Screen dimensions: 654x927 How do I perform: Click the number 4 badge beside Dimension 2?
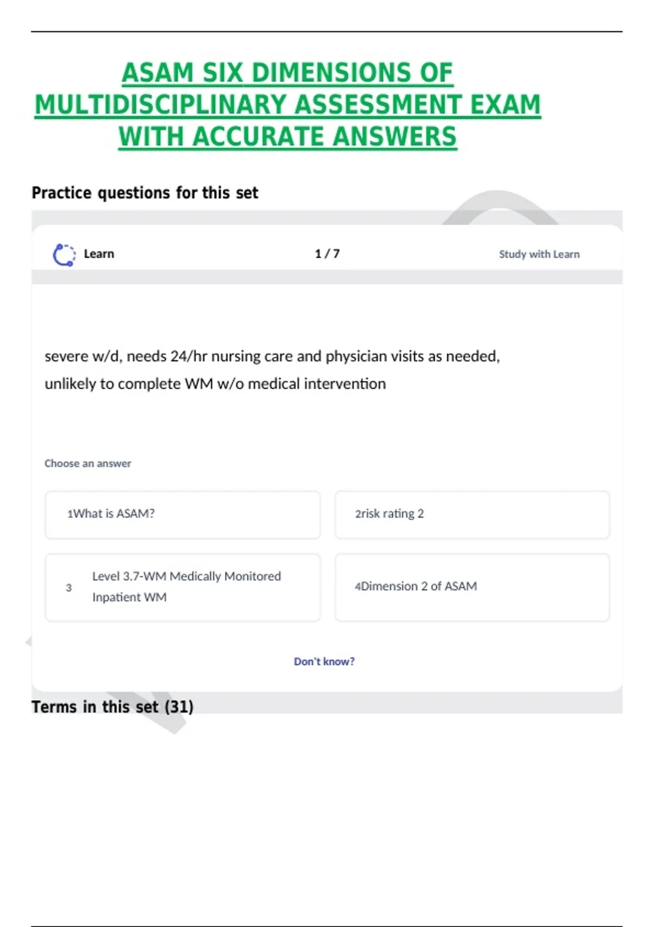tap(358, 587)
